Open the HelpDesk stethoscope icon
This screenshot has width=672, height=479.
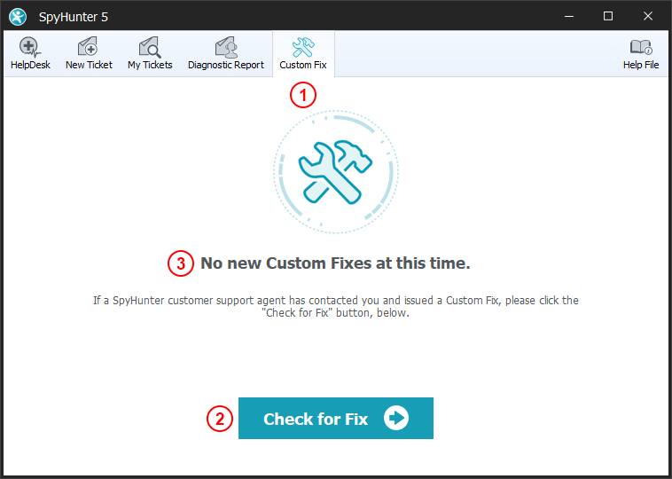(30, 47)
